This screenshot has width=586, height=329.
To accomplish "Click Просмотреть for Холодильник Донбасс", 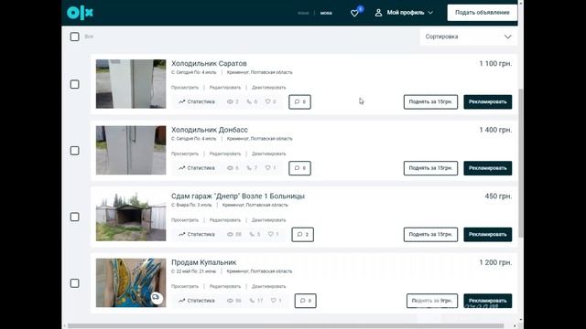I will coord(185,154).
